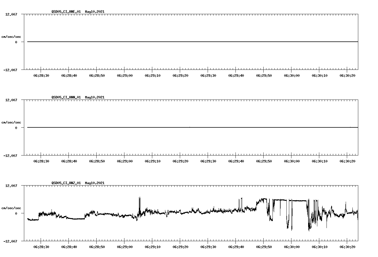The width and height of the screenshot is (378, 257).
Task: Click 06:29:50 time label under HNN plot
Action: click(264, 161)
